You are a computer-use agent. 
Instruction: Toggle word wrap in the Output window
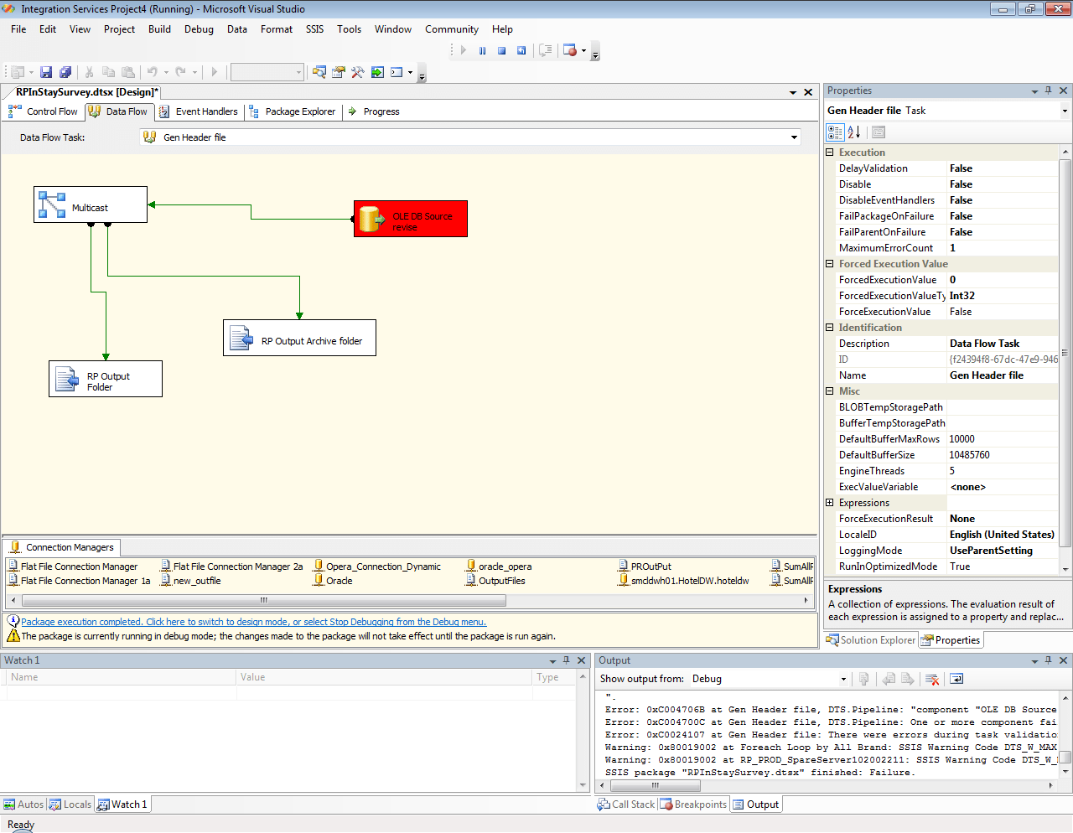click(956, 679)
